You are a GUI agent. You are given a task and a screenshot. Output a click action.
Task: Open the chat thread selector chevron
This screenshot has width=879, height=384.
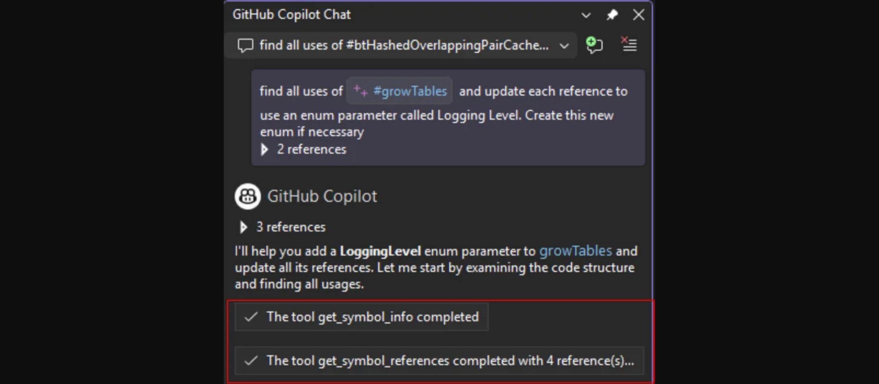(564, 46)
